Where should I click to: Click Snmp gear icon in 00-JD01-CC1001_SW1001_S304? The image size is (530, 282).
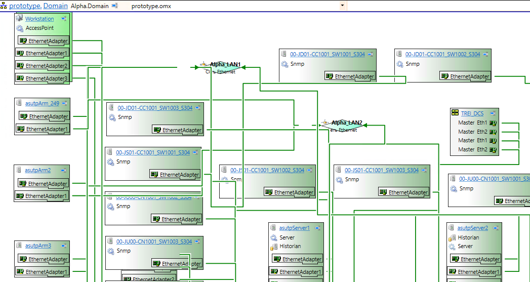(284, 64)
